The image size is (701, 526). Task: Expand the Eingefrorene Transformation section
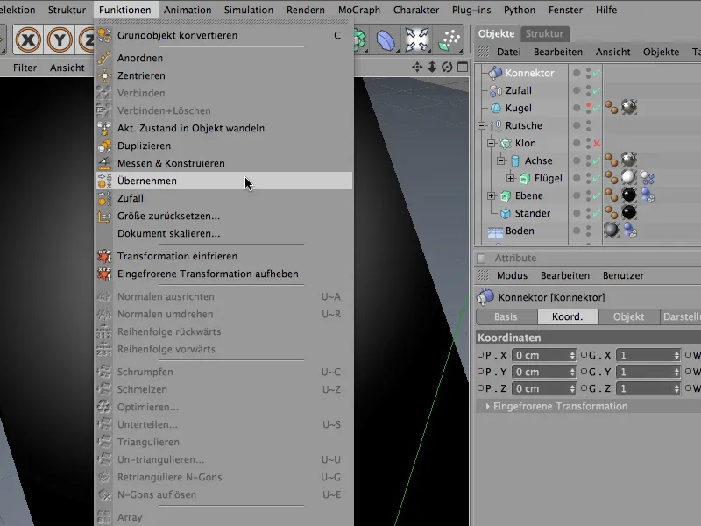(x=487, y=406)
